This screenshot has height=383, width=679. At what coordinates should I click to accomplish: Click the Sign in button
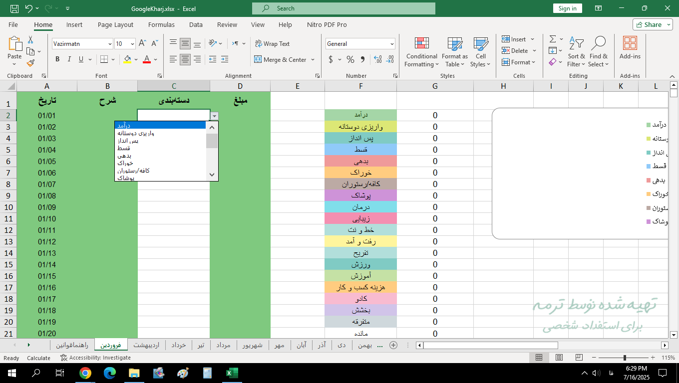click(x=567, y=8)
